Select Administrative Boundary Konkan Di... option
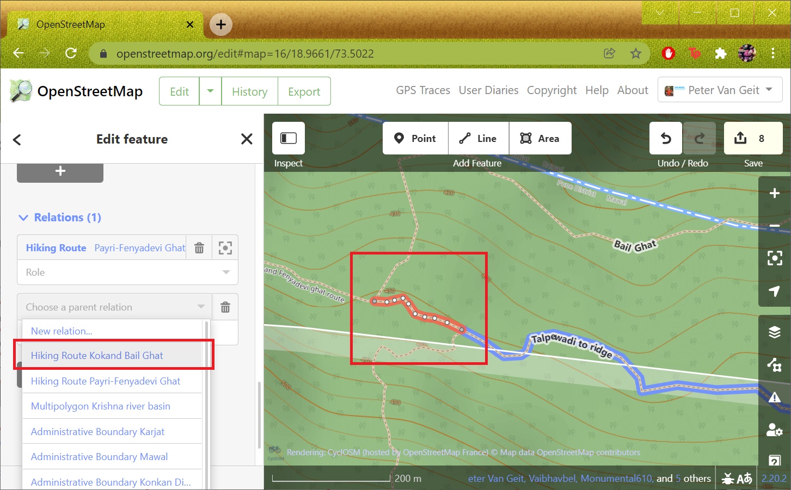The height and width of the screenshot is (490, 791). [112, 482]
